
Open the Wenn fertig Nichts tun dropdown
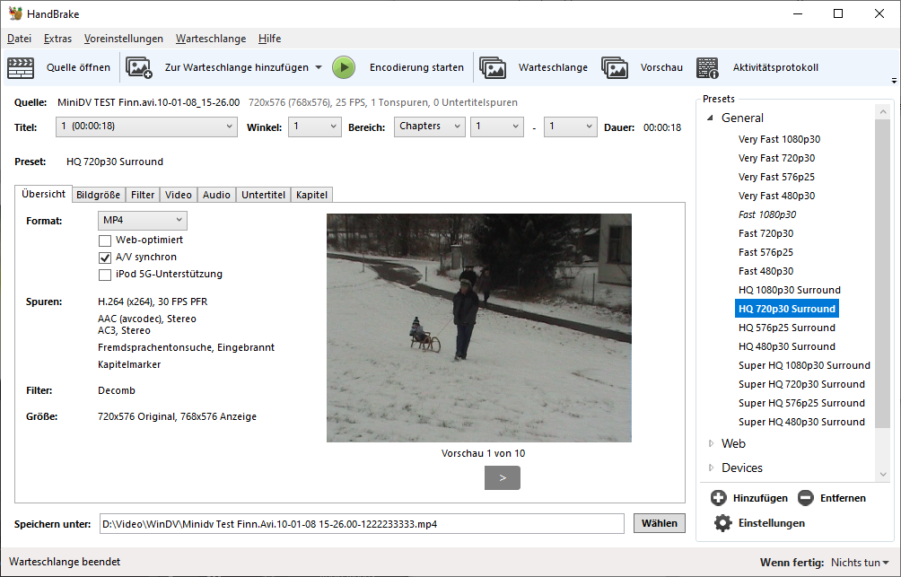(861, 563)
